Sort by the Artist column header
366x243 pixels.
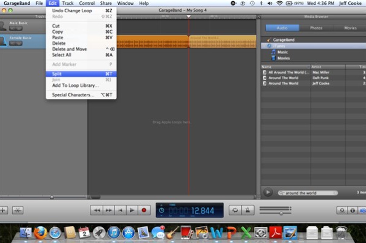click(328, 67)
